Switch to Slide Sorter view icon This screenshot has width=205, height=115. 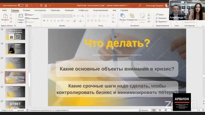(160, 110)
